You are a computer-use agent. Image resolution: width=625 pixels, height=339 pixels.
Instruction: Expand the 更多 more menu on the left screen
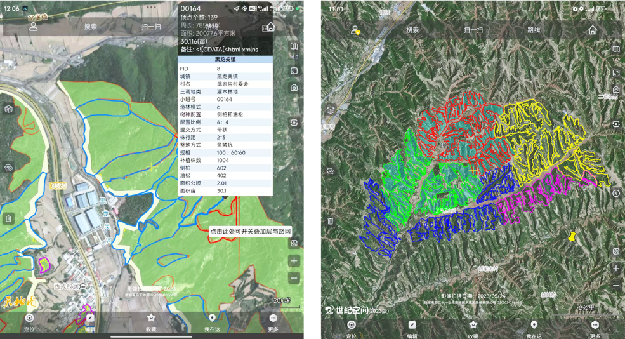tap(273, 321)
